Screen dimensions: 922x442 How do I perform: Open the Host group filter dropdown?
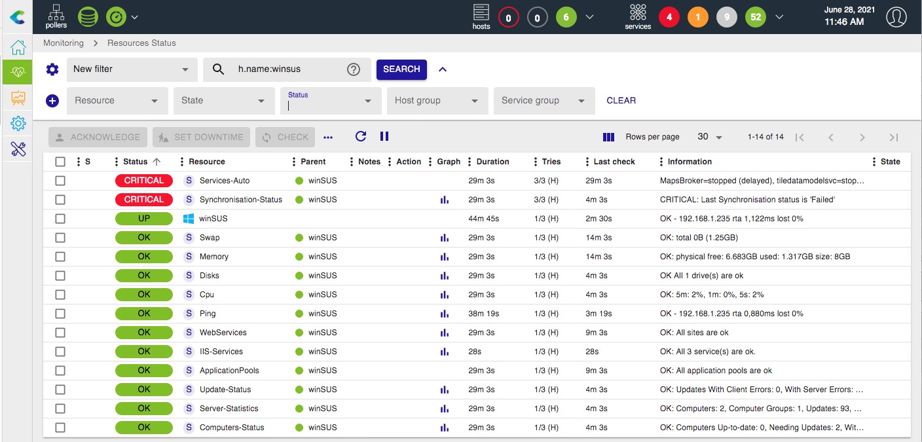pos(437,101)
